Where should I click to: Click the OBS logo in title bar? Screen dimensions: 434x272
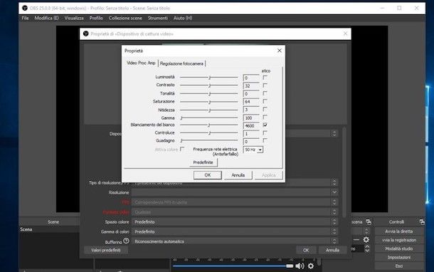pos(25,8)
